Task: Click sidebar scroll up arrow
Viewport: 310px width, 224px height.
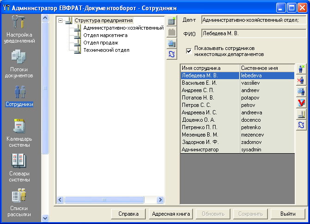Action: click(x=45, y=18)
